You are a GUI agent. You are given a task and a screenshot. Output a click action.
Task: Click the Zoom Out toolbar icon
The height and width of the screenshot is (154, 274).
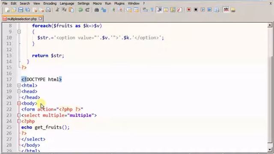pyautogui.click(x=120, y=10)
